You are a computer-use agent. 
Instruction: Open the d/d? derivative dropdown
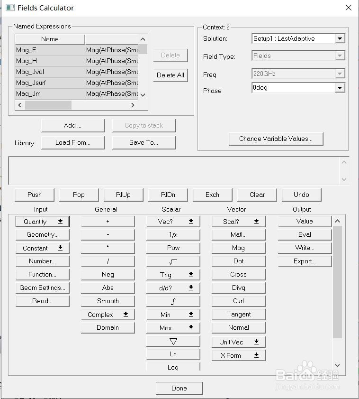pos(173,288)
